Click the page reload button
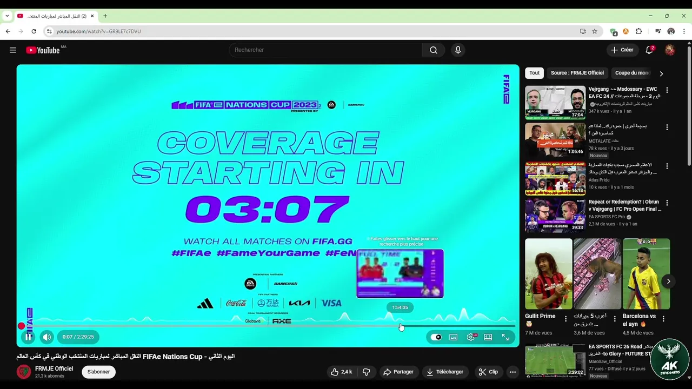Screen dimensions: 692x389 pos(34,31)
